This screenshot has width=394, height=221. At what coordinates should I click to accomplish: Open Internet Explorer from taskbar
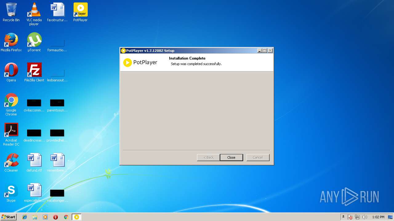pos(25,217)
